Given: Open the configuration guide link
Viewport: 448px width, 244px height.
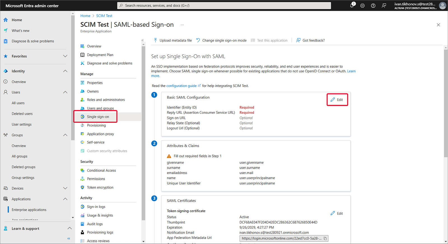Looking at the screenshot, I should tap(181, 86).
